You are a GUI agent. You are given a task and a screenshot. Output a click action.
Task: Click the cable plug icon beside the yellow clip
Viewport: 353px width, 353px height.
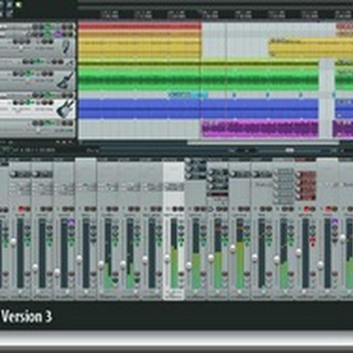click(66, 47)
